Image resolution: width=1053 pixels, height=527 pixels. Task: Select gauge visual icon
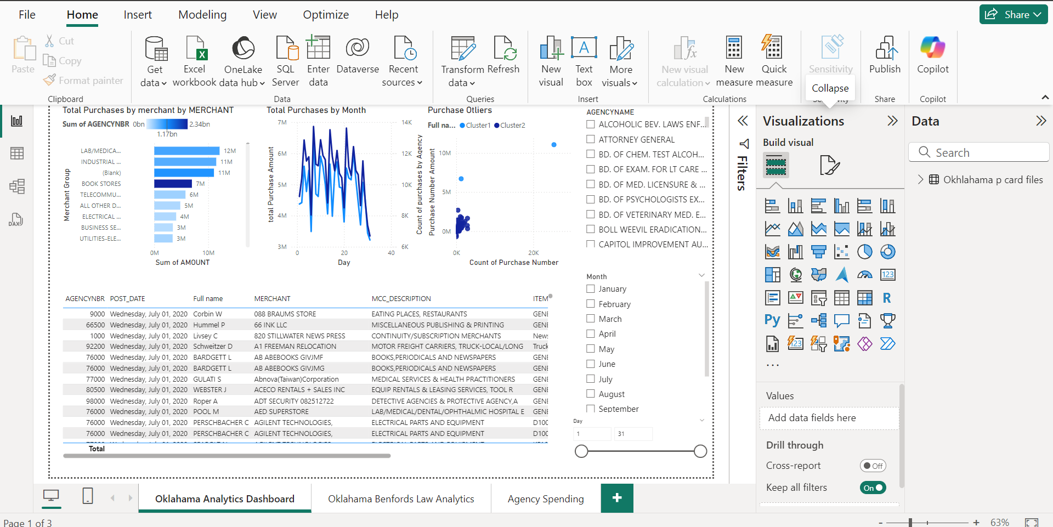pos(864,275)
